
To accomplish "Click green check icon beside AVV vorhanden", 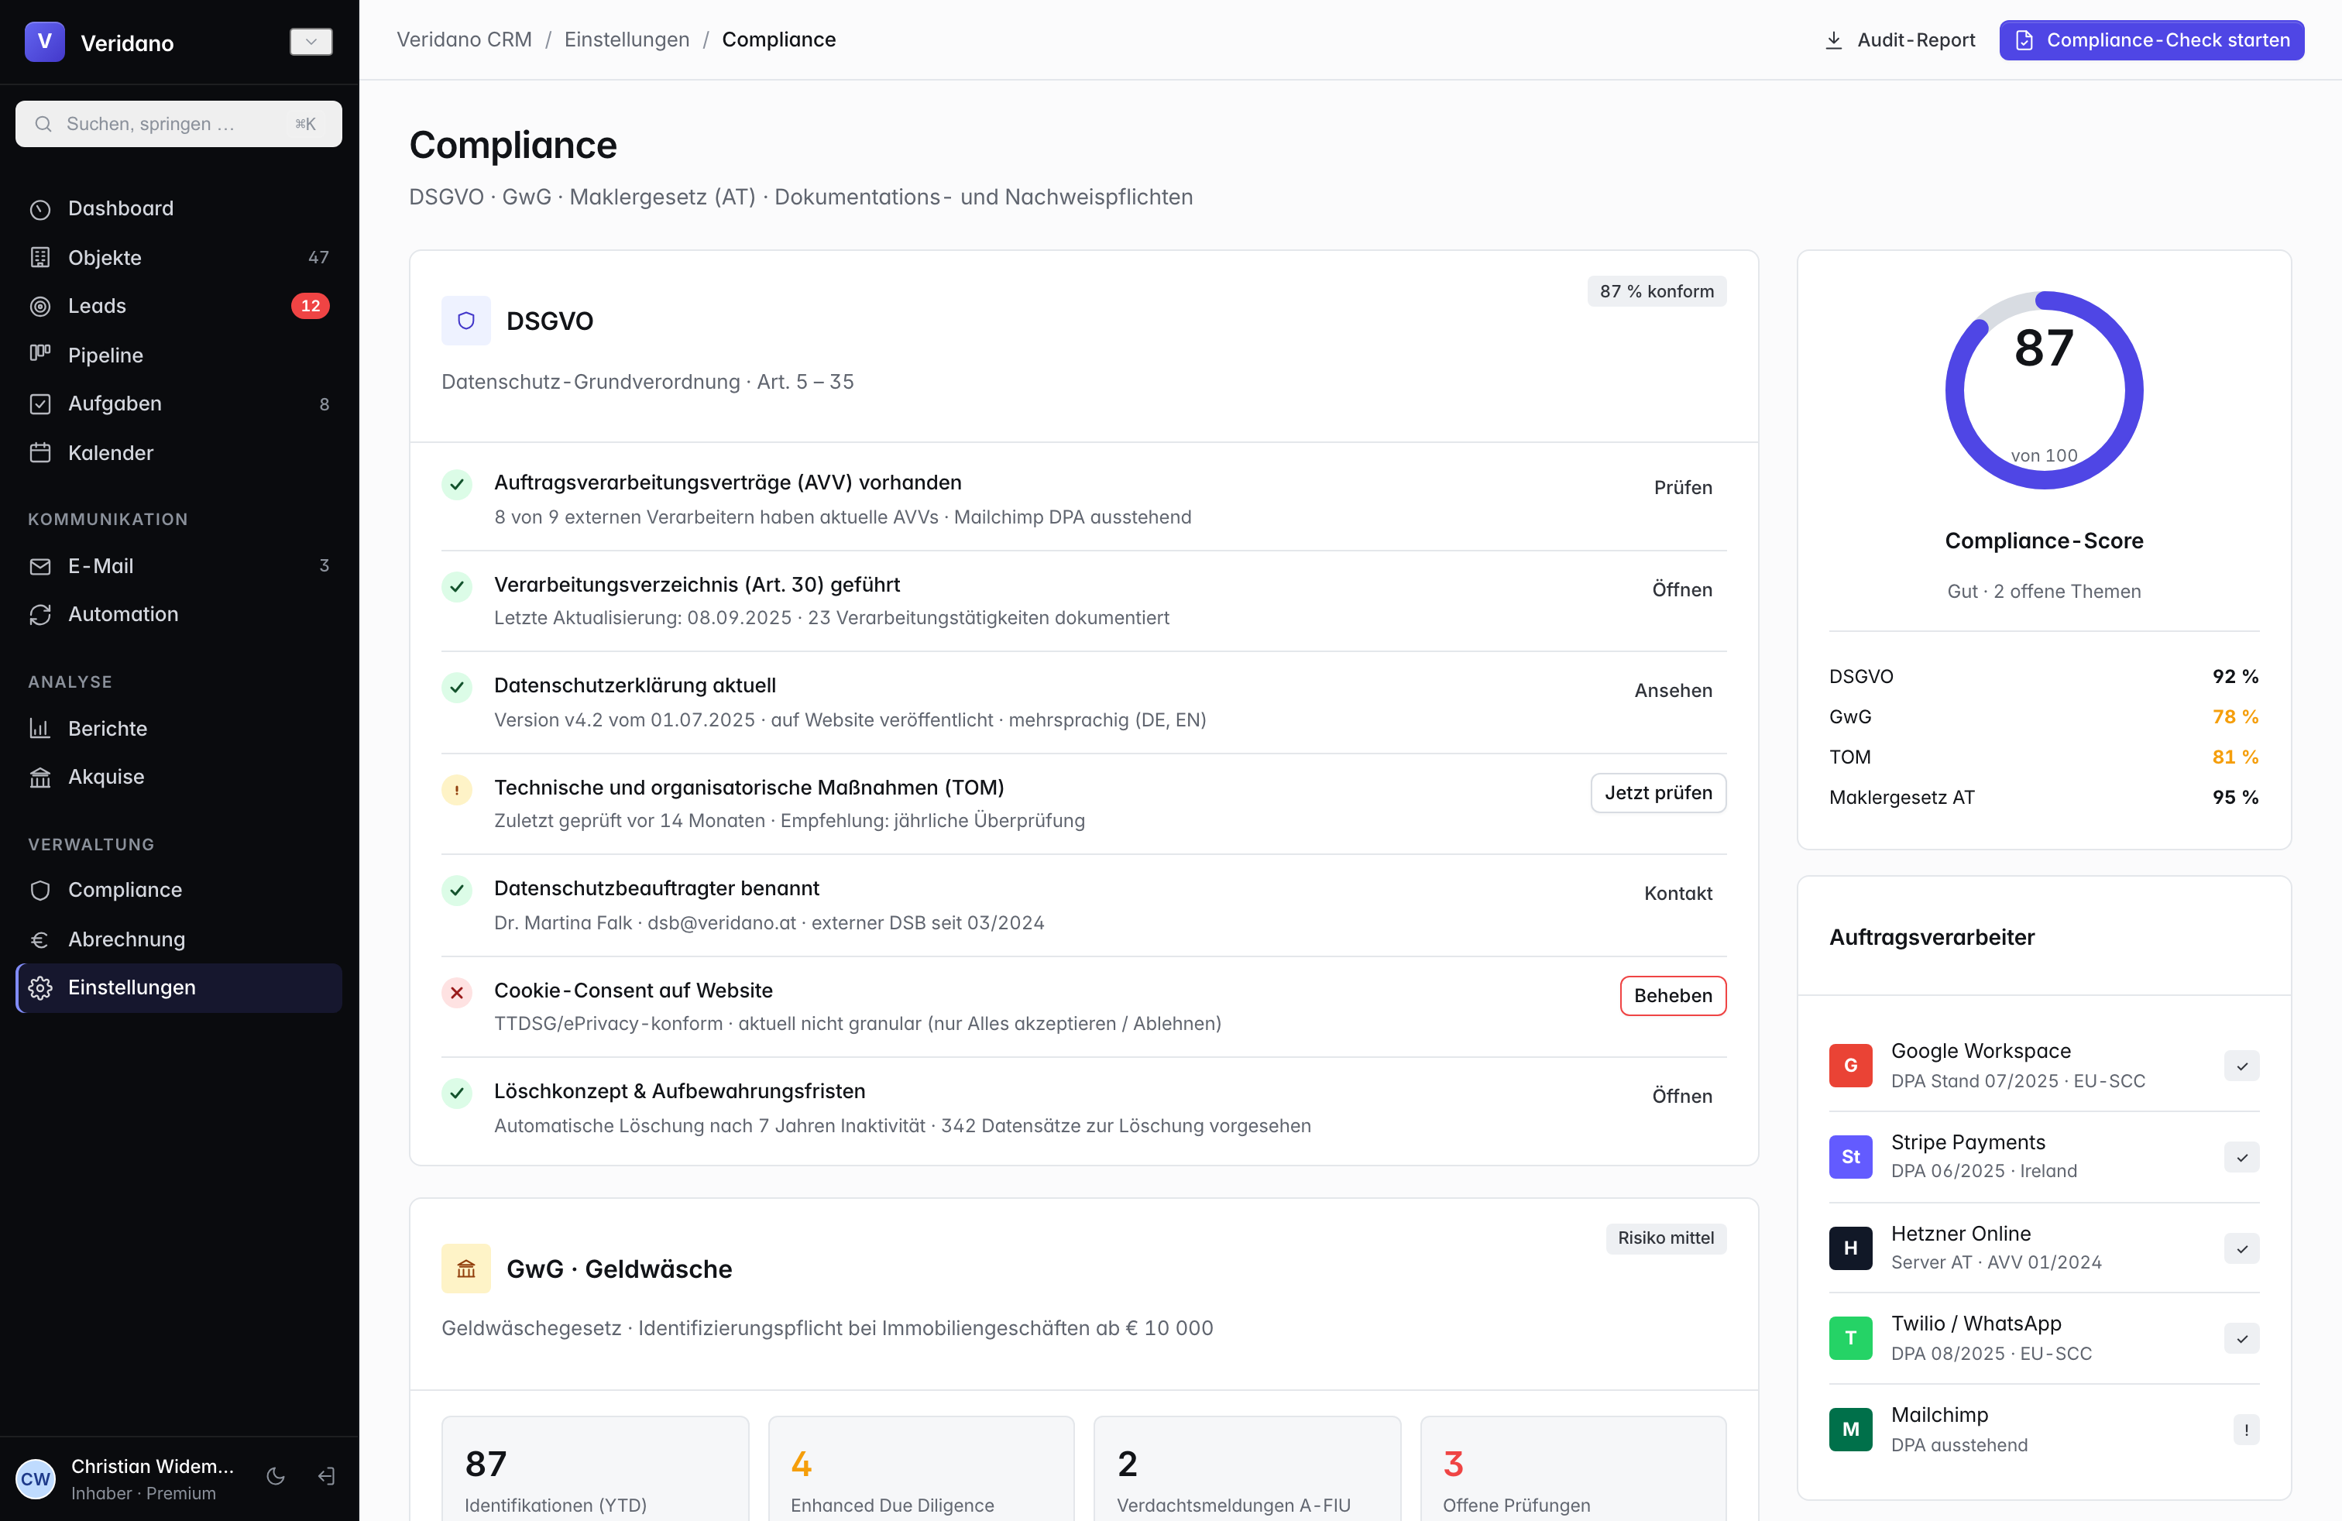I will [x=457, y=485].
